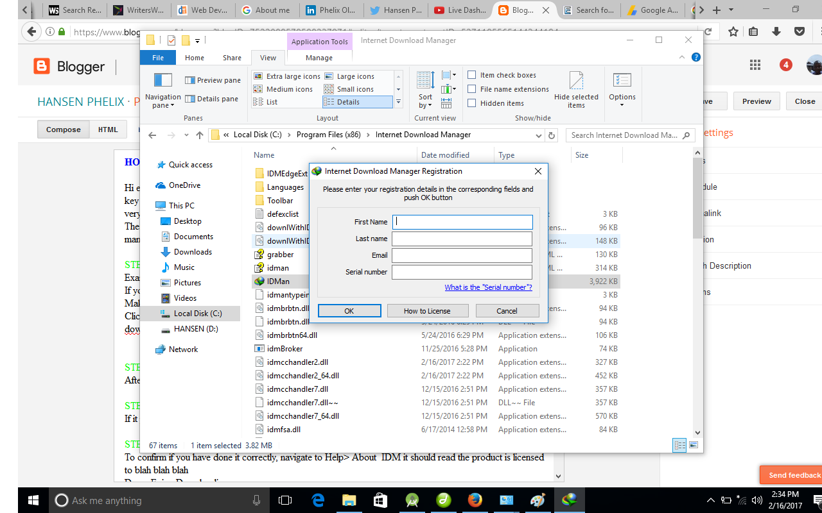
Task: Open the Google apps grid in Blogger
Action: click(x=755, y=65)
